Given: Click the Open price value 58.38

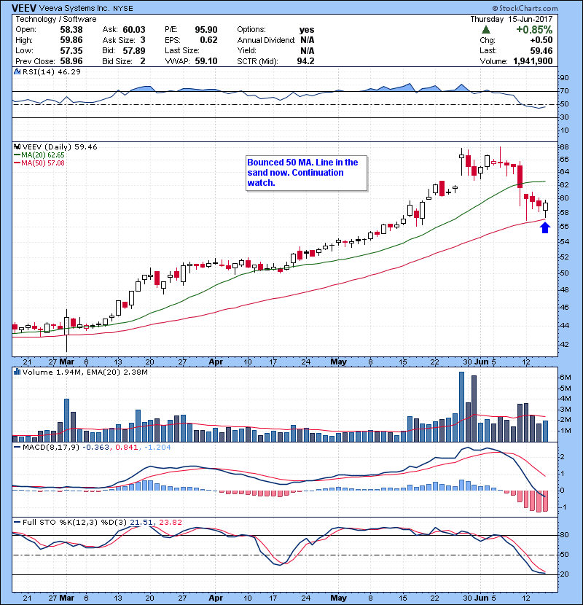Looking at the screenshot, I should 71,30.
